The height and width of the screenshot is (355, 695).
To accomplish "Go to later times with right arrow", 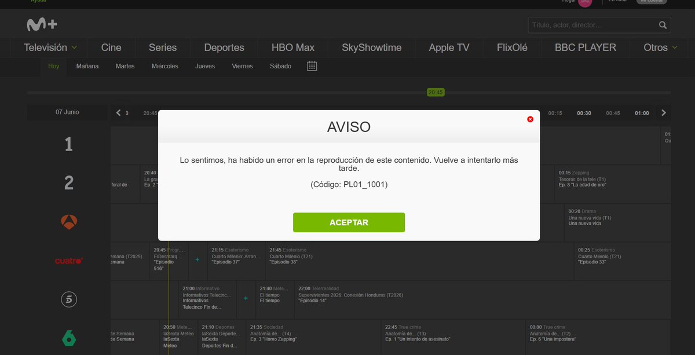I will click(x=664, y=113).
